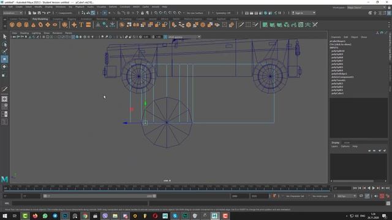Open the Deform menu
The width and height of the screenshot is (392, 220).
point(113,7)
